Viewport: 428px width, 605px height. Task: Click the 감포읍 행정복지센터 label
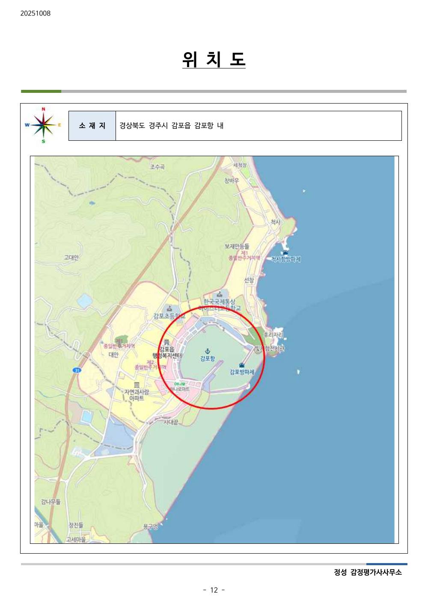pos(167,353)
